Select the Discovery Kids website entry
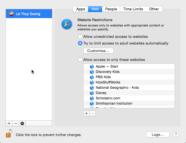The width and height of the screenshot is (186, 143). pyautogui.click(x=129, y=72)
